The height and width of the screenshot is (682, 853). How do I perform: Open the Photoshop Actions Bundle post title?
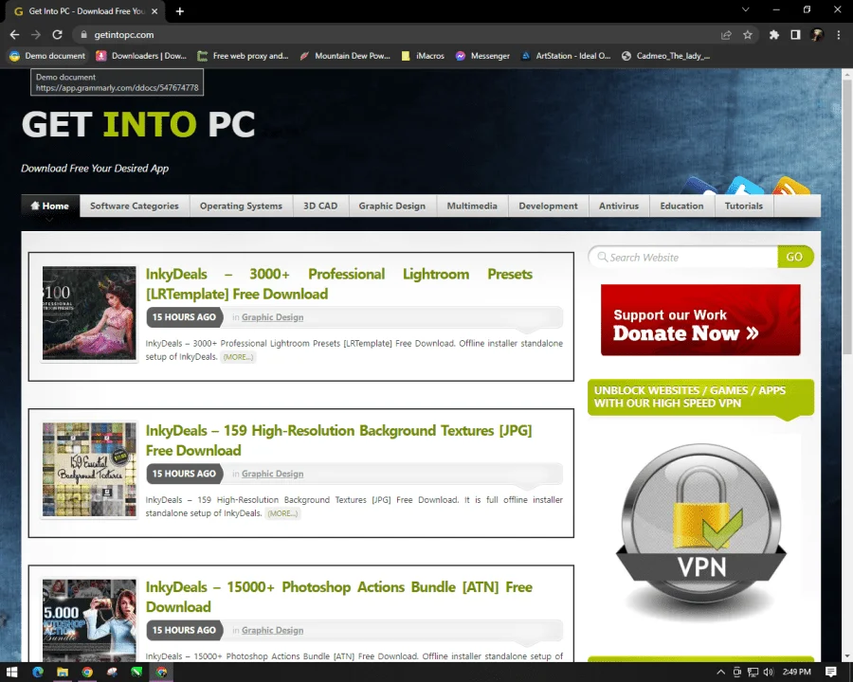(x=339, y=597)
